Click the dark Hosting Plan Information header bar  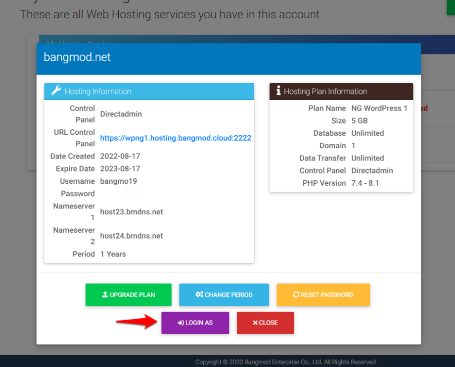tap(341, 91)
